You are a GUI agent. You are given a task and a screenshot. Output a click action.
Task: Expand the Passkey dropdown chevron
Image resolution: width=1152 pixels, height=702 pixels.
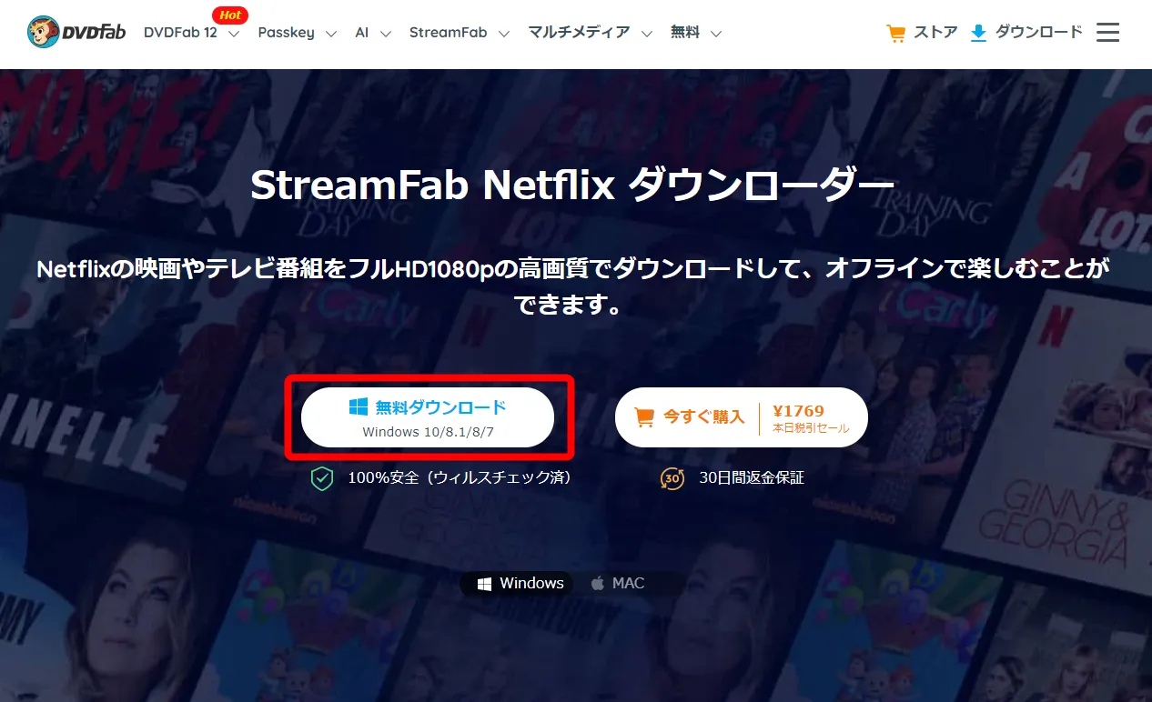pos(331,35)
